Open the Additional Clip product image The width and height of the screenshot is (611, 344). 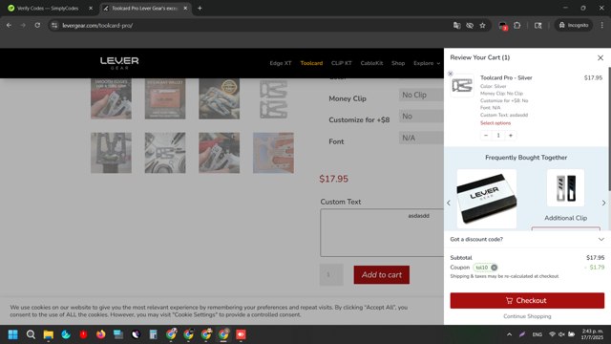(565, 187)
